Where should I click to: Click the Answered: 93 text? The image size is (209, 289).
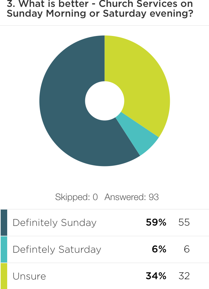[132, 197]
